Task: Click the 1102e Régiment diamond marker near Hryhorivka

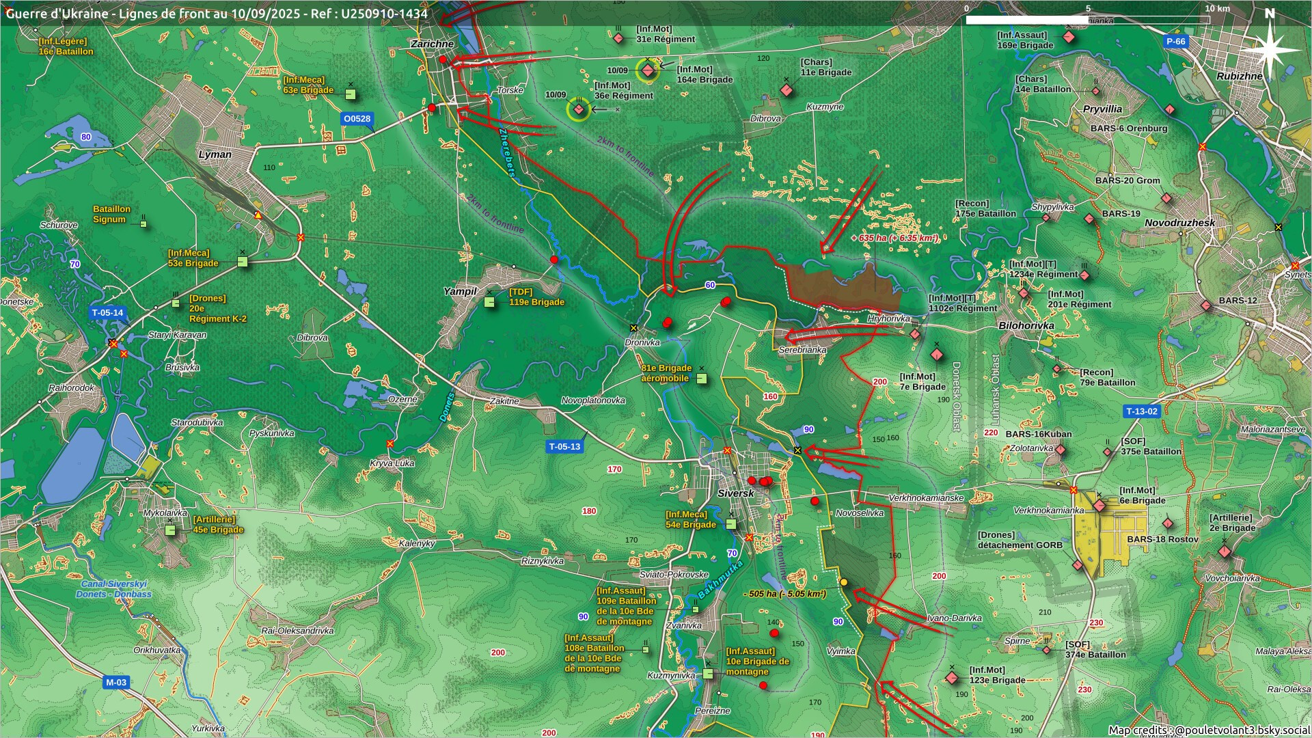Action: click(915, 334)
